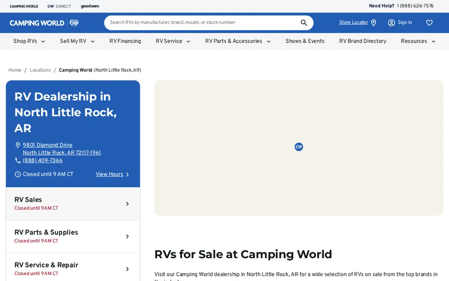Expand the Resources menu

coord(418,41)
